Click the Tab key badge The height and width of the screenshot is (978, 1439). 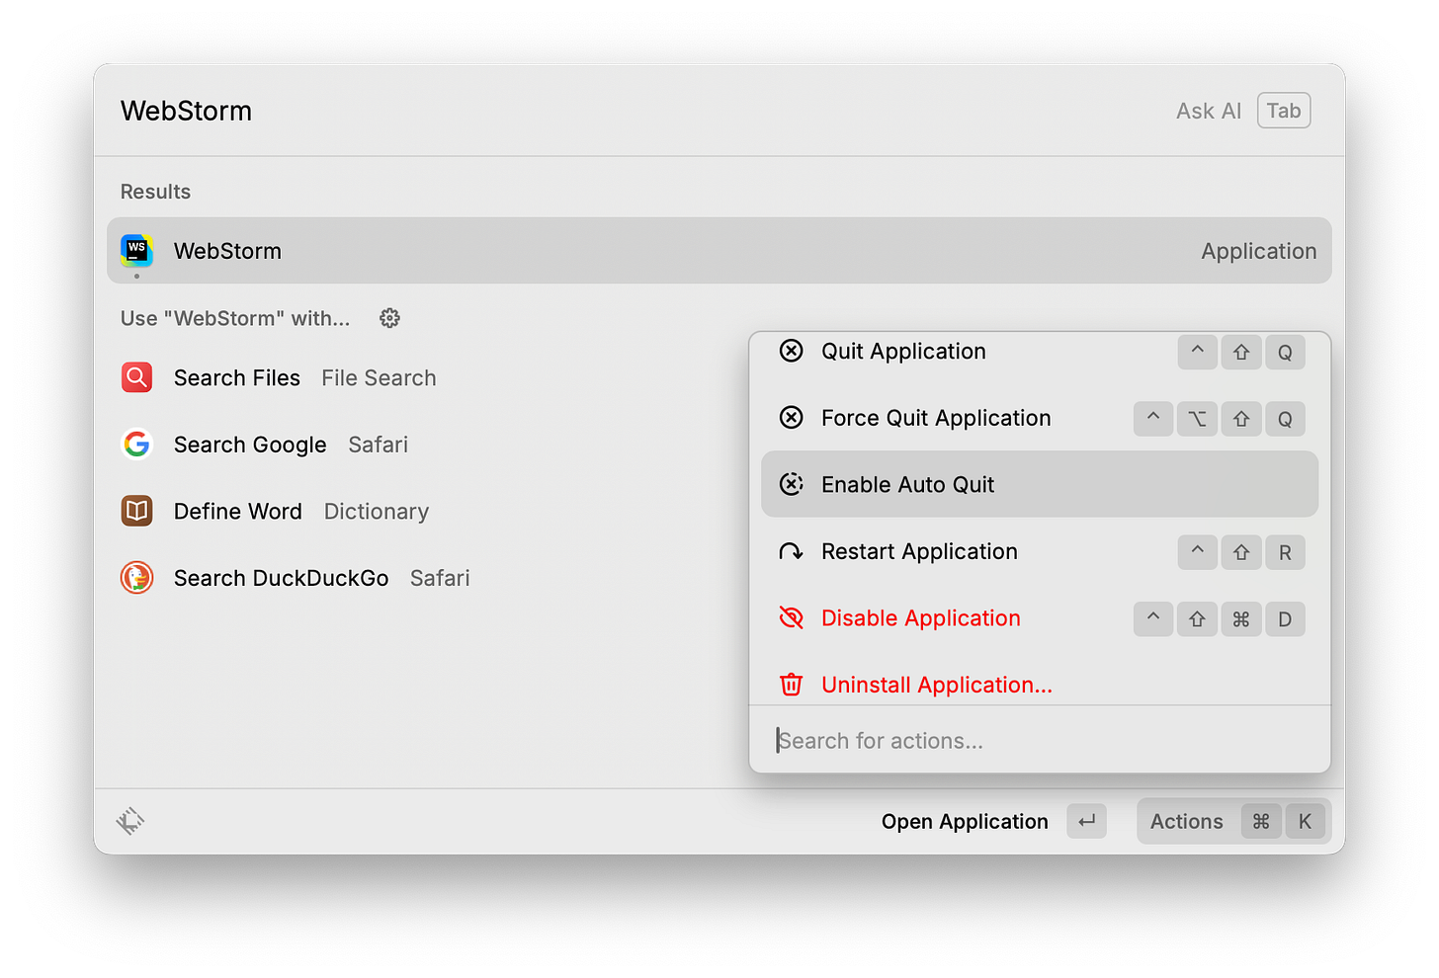coord(1284,111)
